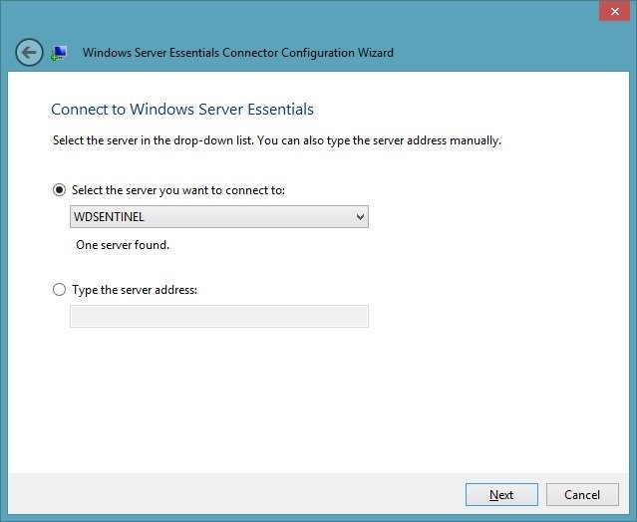Click the 'Select the server you want to connect to' label

[x=178, y=190]
